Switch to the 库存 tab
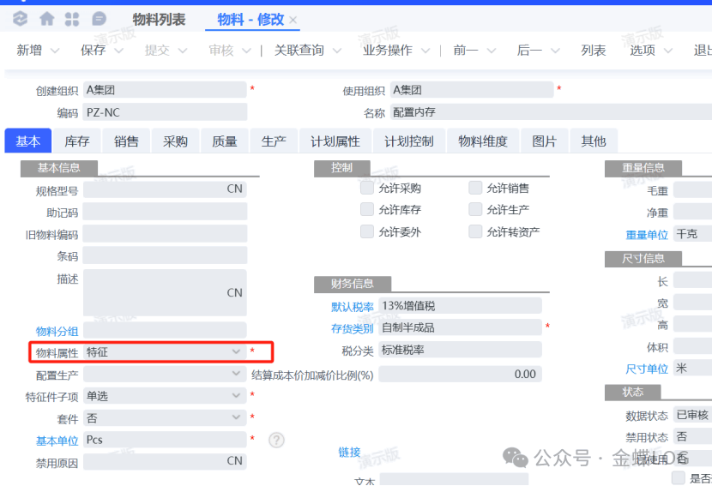This screenshot has height=486, width=712. pos(77,141)
